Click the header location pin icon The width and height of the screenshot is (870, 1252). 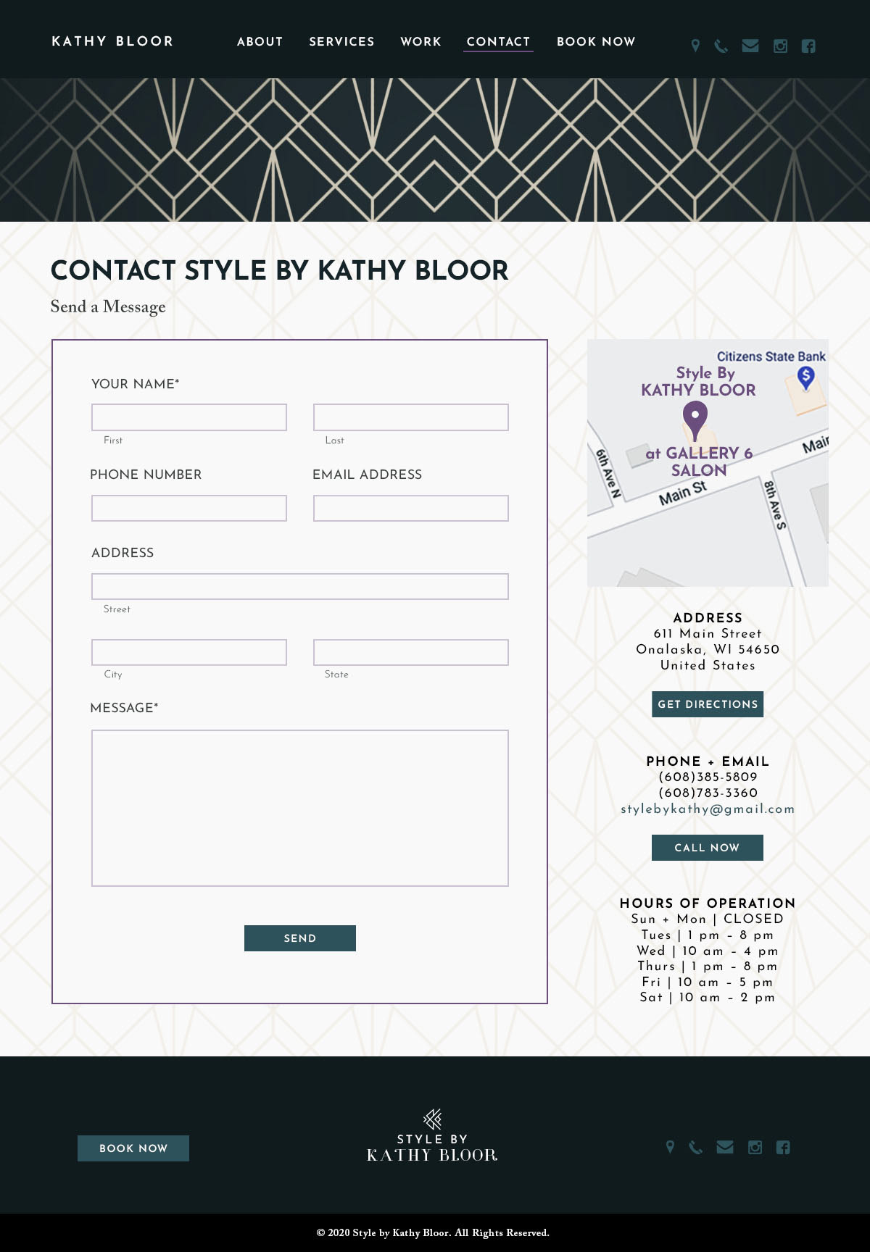(695, 46)
